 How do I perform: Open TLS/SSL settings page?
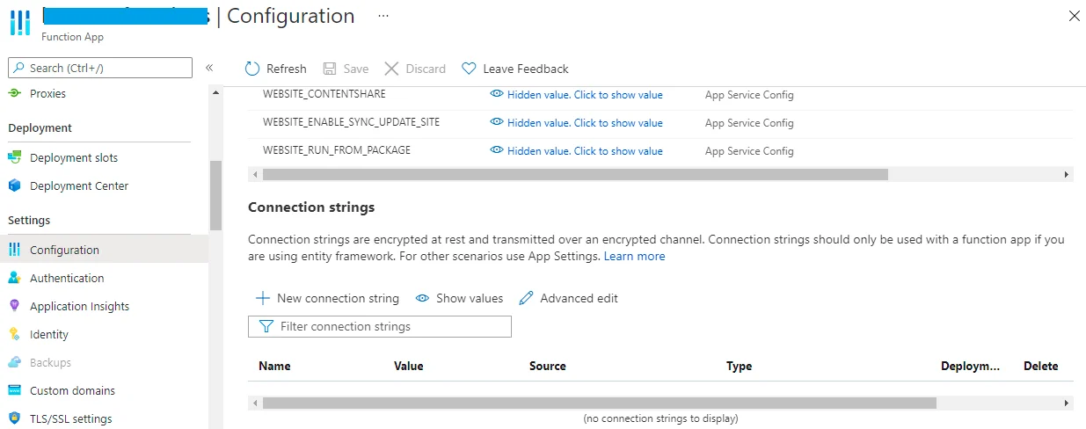pos(70,418)
